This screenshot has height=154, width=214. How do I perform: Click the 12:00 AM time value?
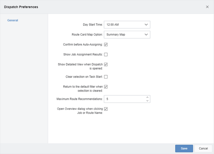(113, 25)
